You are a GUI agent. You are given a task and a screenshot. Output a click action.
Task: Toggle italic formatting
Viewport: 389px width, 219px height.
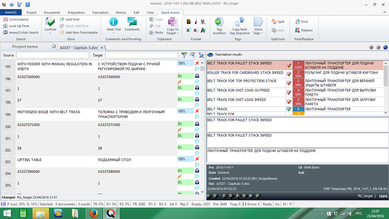[196, 22]
